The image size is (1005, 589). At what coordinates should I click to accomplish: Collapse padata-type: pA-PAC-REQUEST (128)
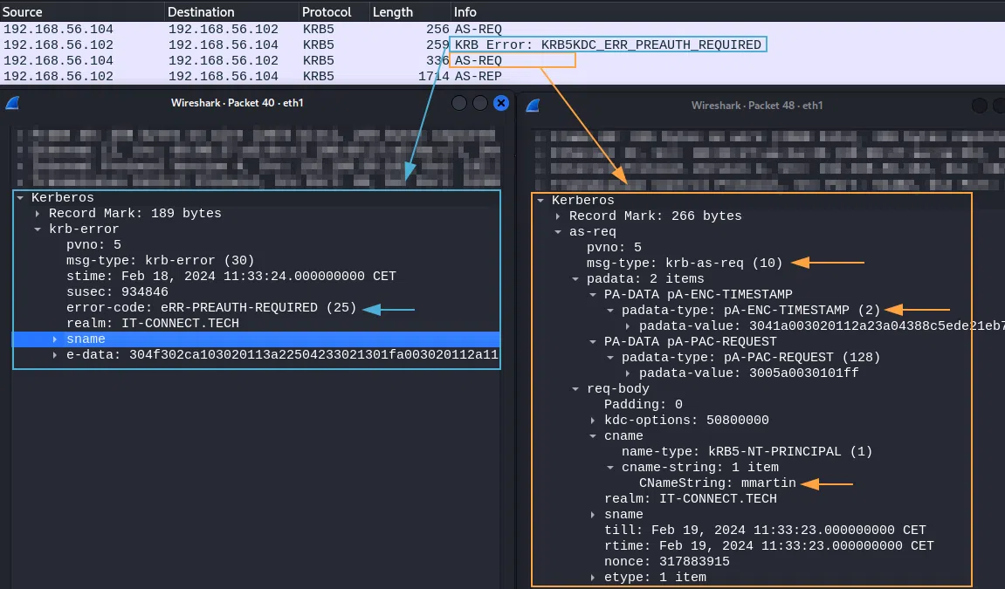tap(610, 357)
